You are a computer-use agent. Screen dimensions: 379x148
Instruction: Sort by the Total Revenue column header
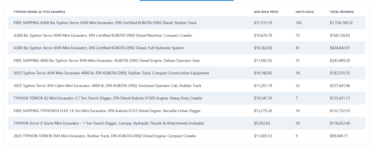342,12
